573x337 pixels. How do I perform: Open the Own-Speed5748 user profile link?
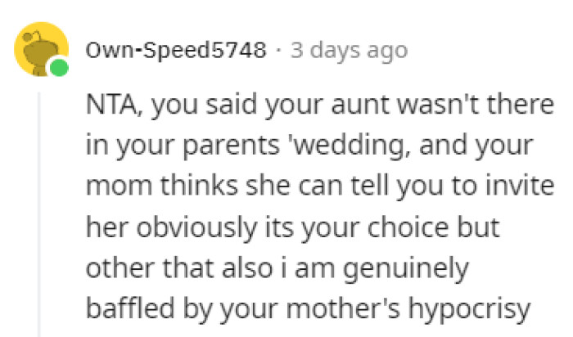click(x=177, y=50)
